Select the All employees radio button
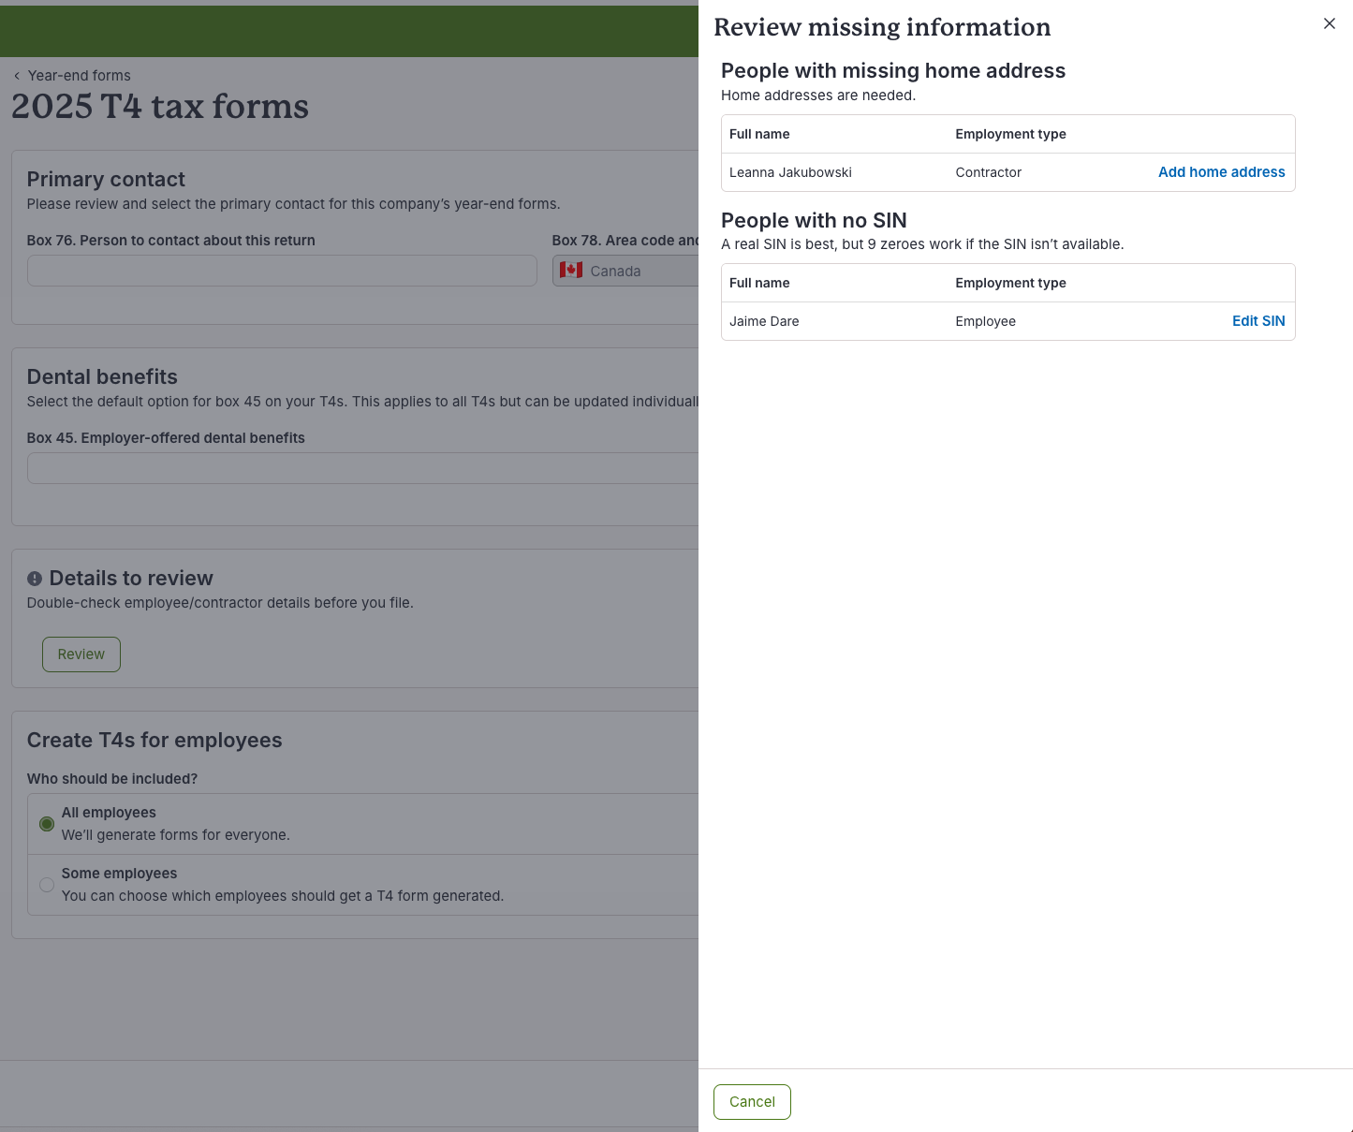The image size is (1353, 1132). 47,824
